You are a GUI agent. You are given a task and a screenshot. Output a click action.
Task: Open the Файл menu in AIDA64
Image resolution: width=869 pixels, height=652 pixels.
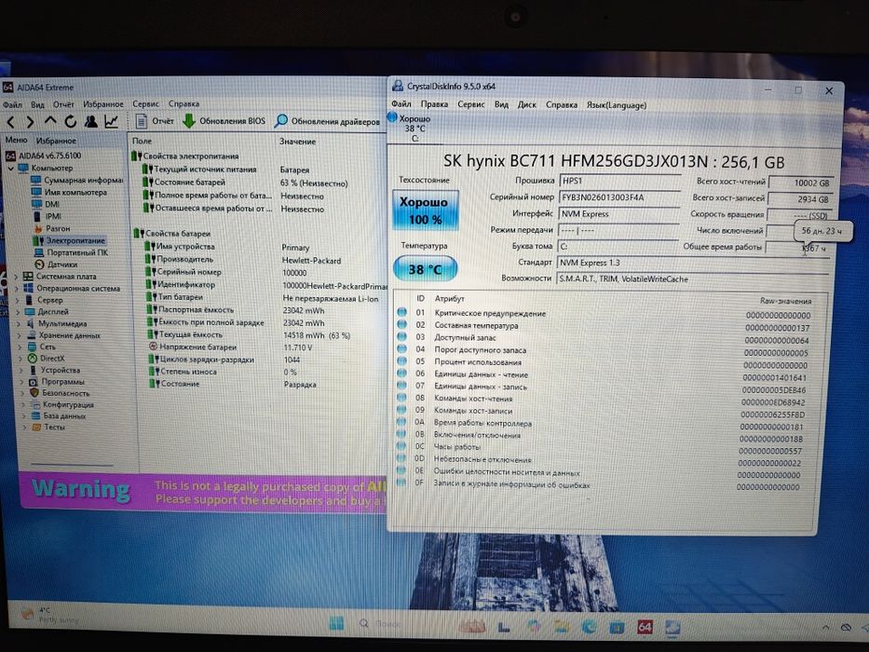[x=12, y=104]
